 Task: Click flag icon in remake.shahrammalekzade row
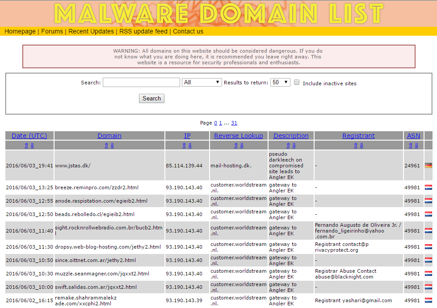tap(429, 300)
